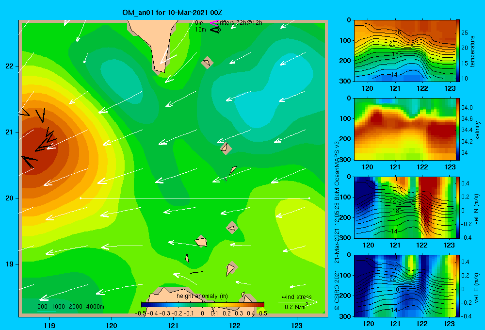
Task: Select the height anomaly color bar
Action: pos(203,305)
